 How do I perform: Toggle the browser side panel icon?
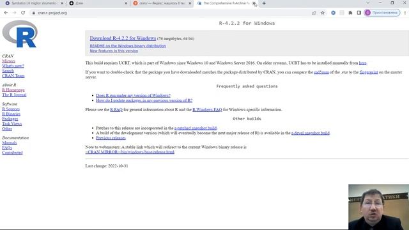click(359, 13)
